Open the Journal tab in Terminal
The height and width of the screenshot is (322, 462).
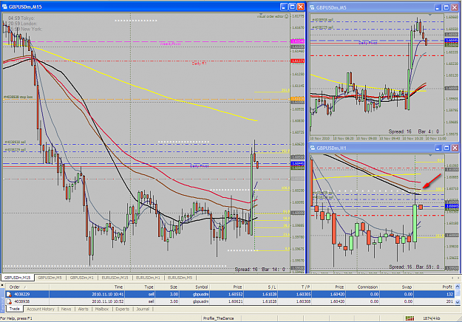pos(143,309)
